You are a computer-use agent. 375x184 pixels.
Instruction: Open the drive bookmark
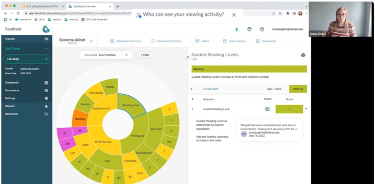click(x=39, y=19)
